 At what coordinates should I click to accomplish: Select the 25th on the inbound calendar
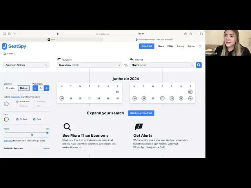[x=144, y=98]
